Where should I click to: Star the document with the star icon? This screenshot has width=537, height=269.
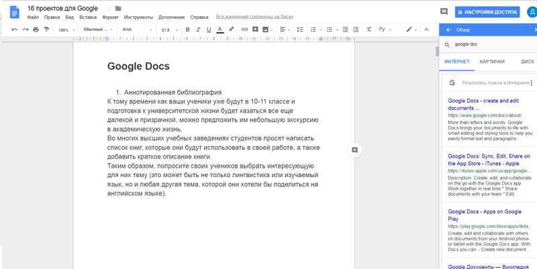coord(108,8)
